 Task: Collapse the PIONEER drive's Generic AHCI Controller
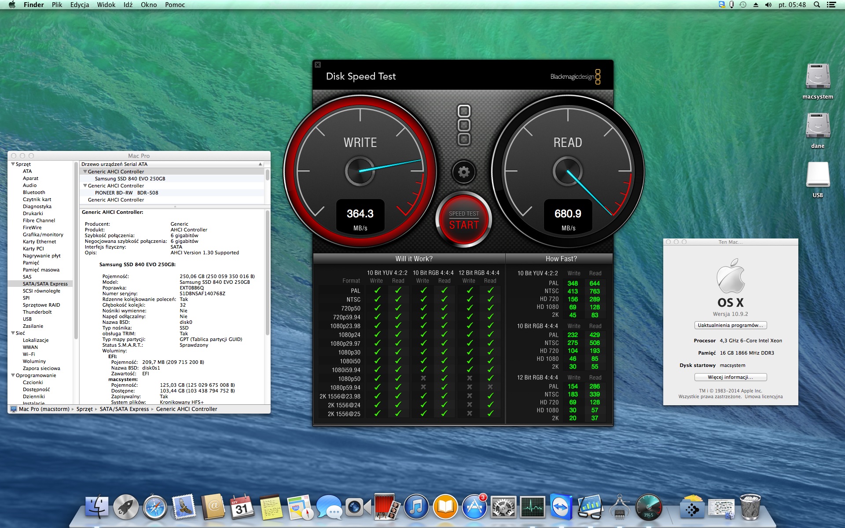[85, 186]
